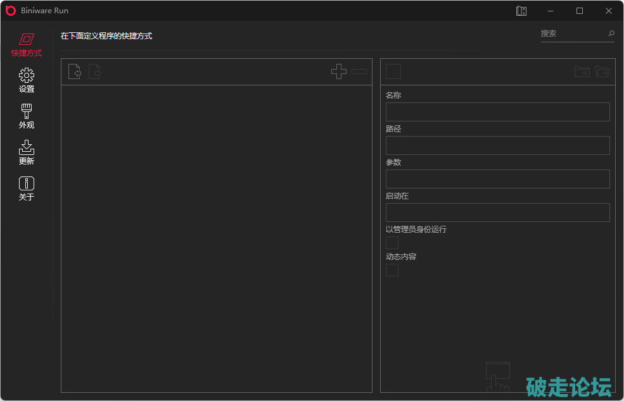Open the 快捷方式 tab in sidebar
The height and width of the screenshot is (401, 624).
27,45
